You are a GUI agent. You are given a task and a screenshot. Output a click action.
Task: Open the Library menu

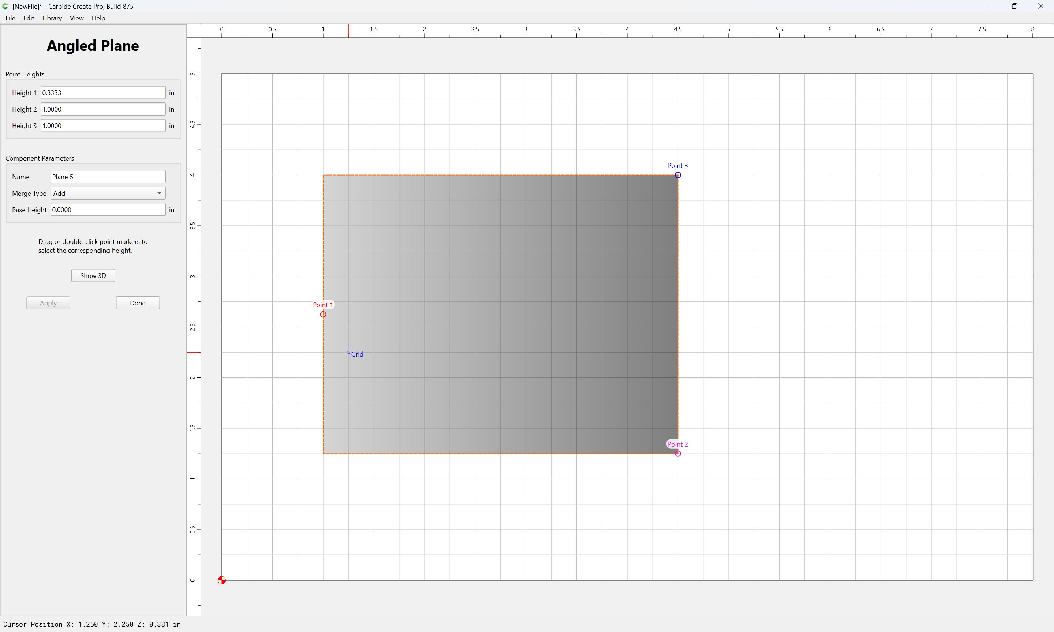(52, 18)
